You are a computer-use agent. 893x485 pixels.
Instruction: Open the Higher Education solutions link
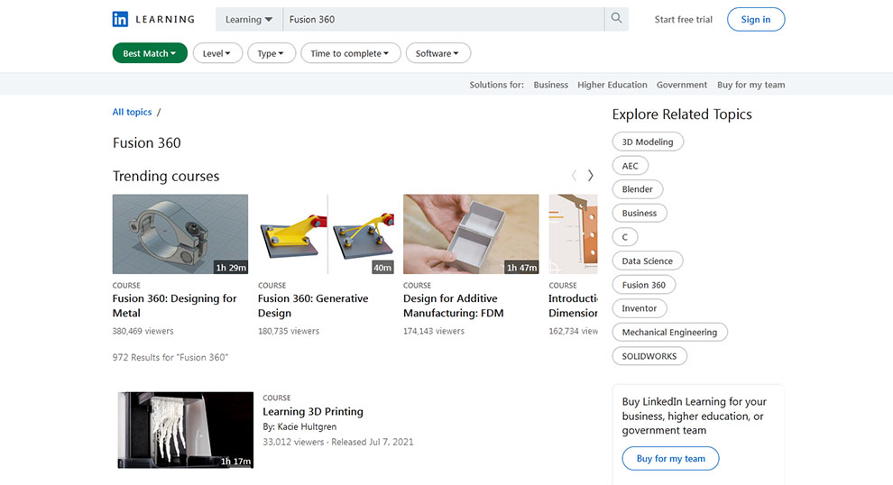[612, 85]
